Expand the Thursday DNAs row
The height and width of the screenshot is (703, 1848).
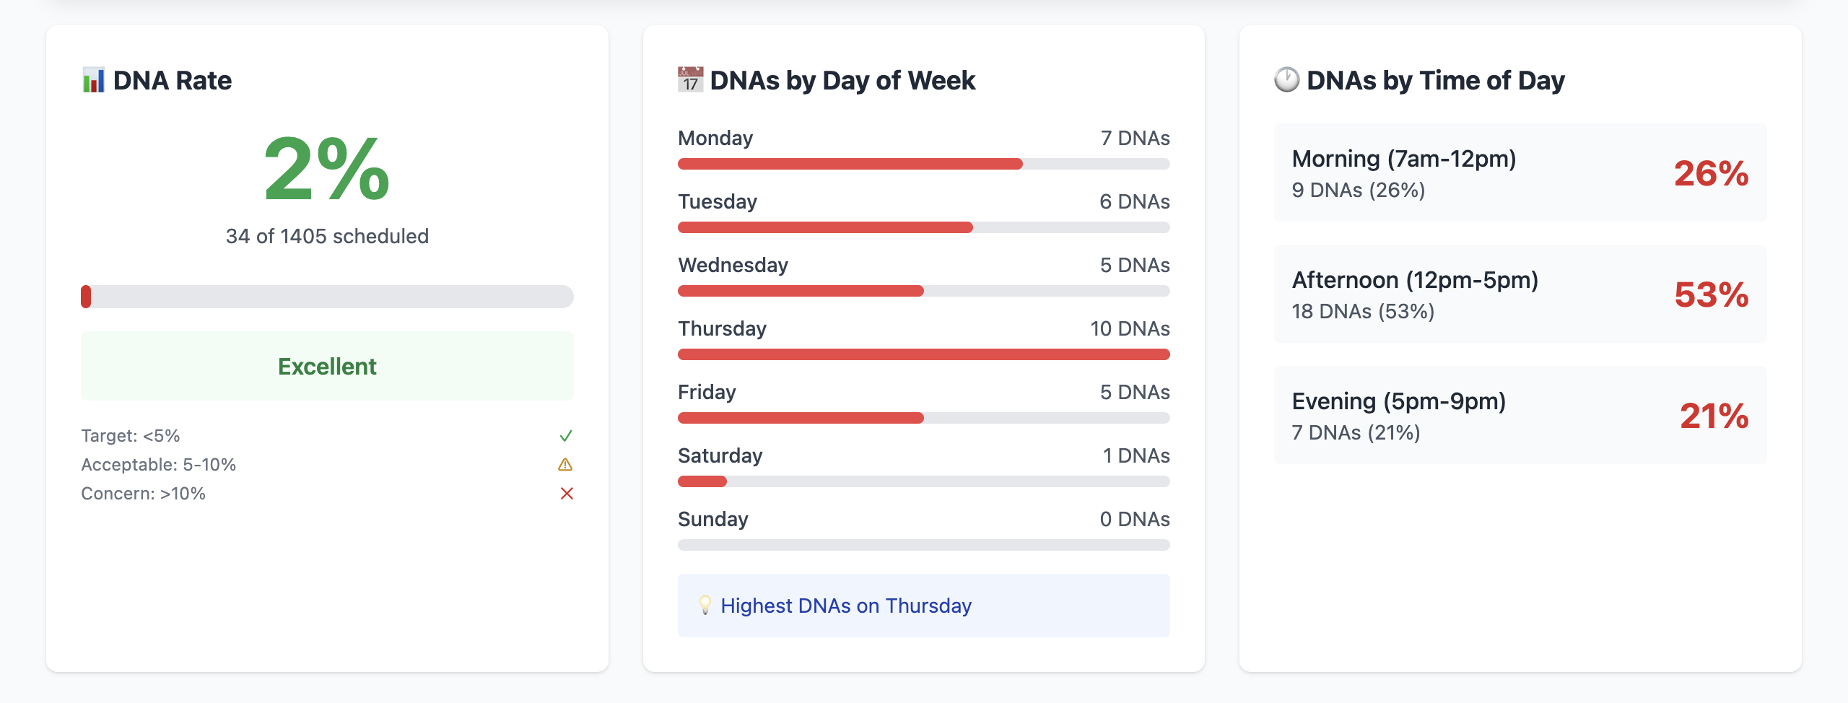tap(923, 339)
